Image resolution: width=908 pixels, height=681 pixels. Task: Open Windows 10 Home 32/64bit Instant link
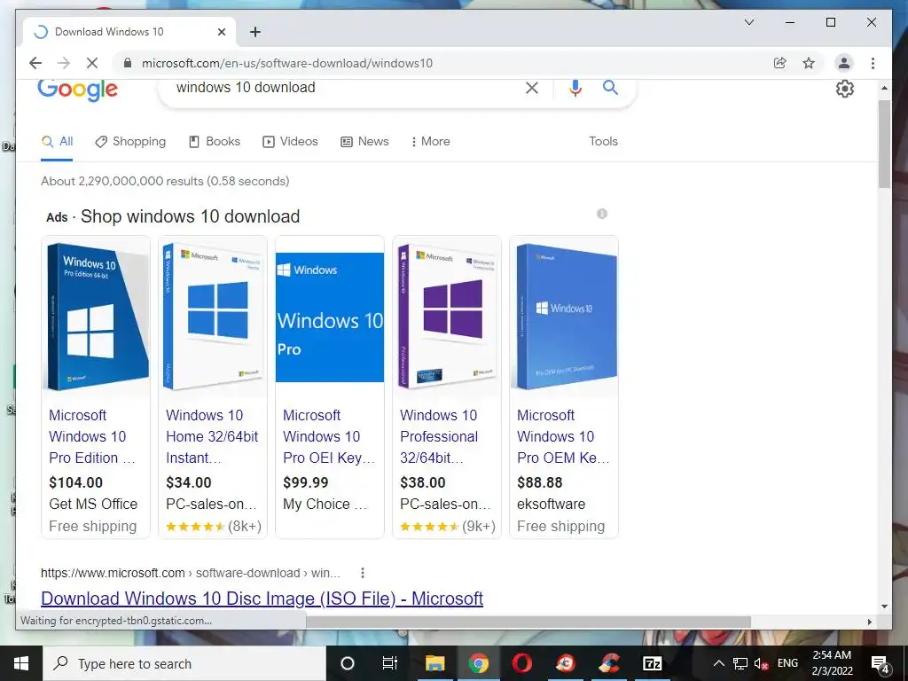pos(212,436)
